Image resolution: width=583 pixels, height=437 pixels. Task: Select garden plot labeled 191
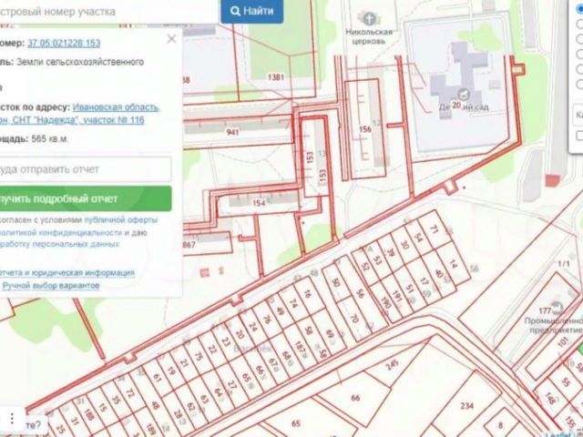[397, 298]
